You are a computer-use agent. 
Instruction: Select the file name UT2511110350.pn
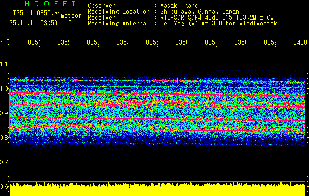pos(35,13)
